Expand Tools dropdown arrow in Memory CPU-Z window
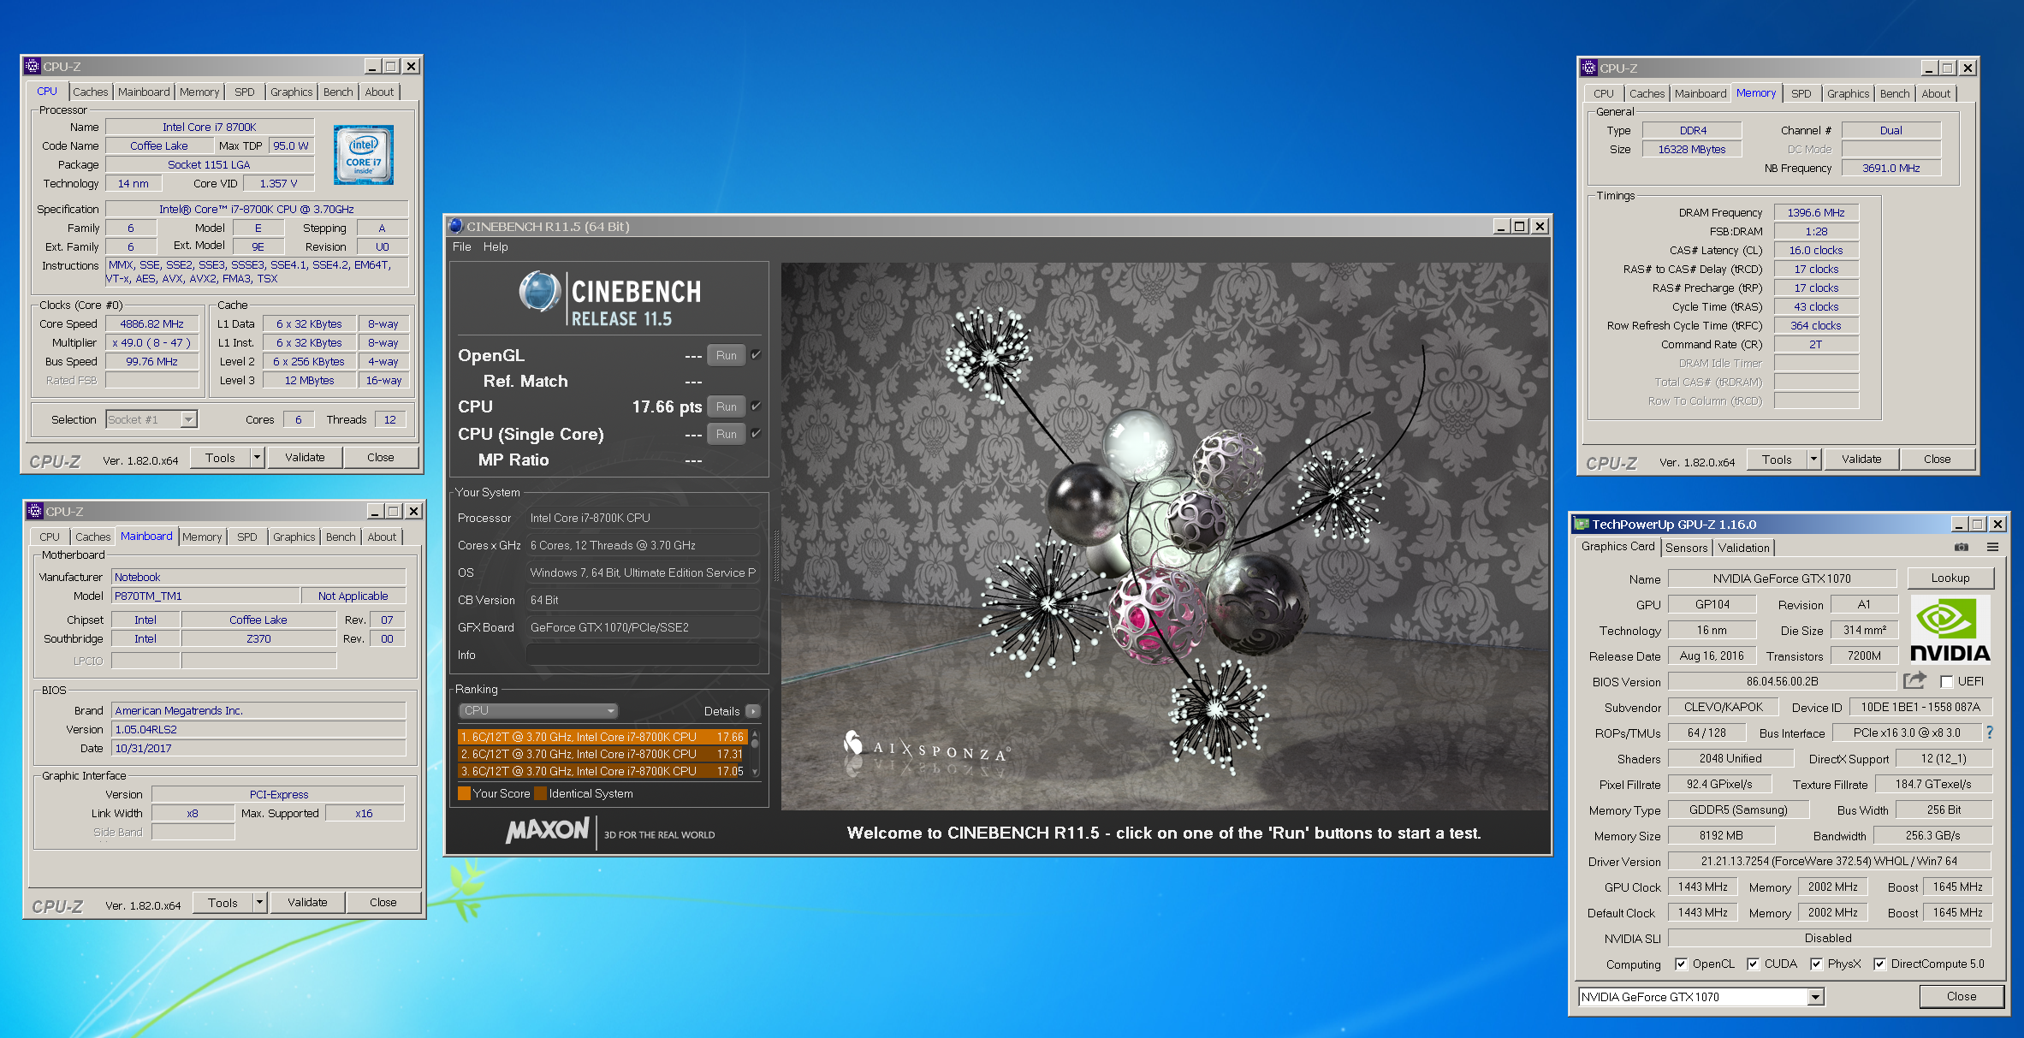This screenshot has width=2024, height=1038. click(x=1813, y=460)
